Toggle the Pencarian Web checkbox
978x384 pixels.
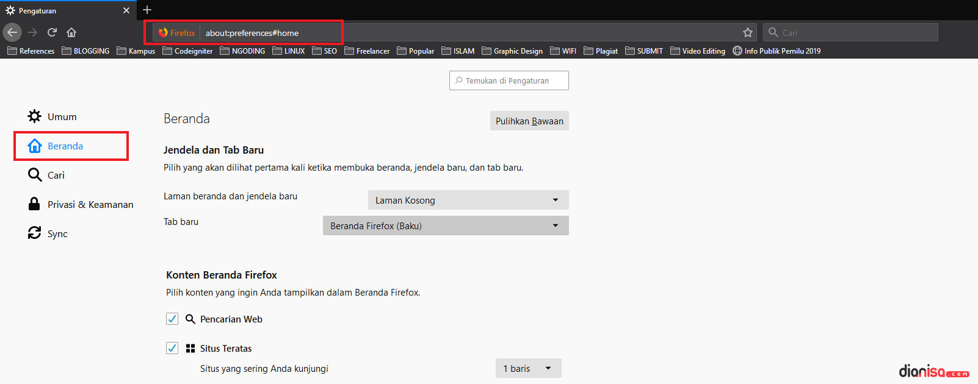click(x=172, y=319)
